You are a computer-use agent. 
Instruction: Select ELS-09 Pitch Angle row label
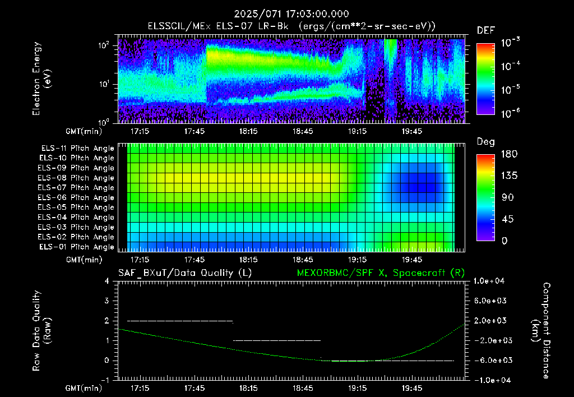click(76, 168)
